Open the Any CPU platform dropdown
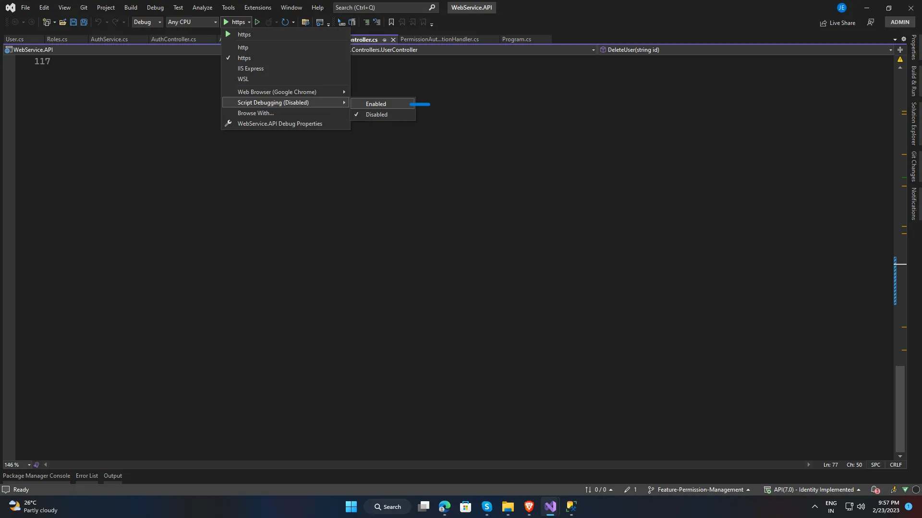The image size is (922, 518). coord(192,22)
